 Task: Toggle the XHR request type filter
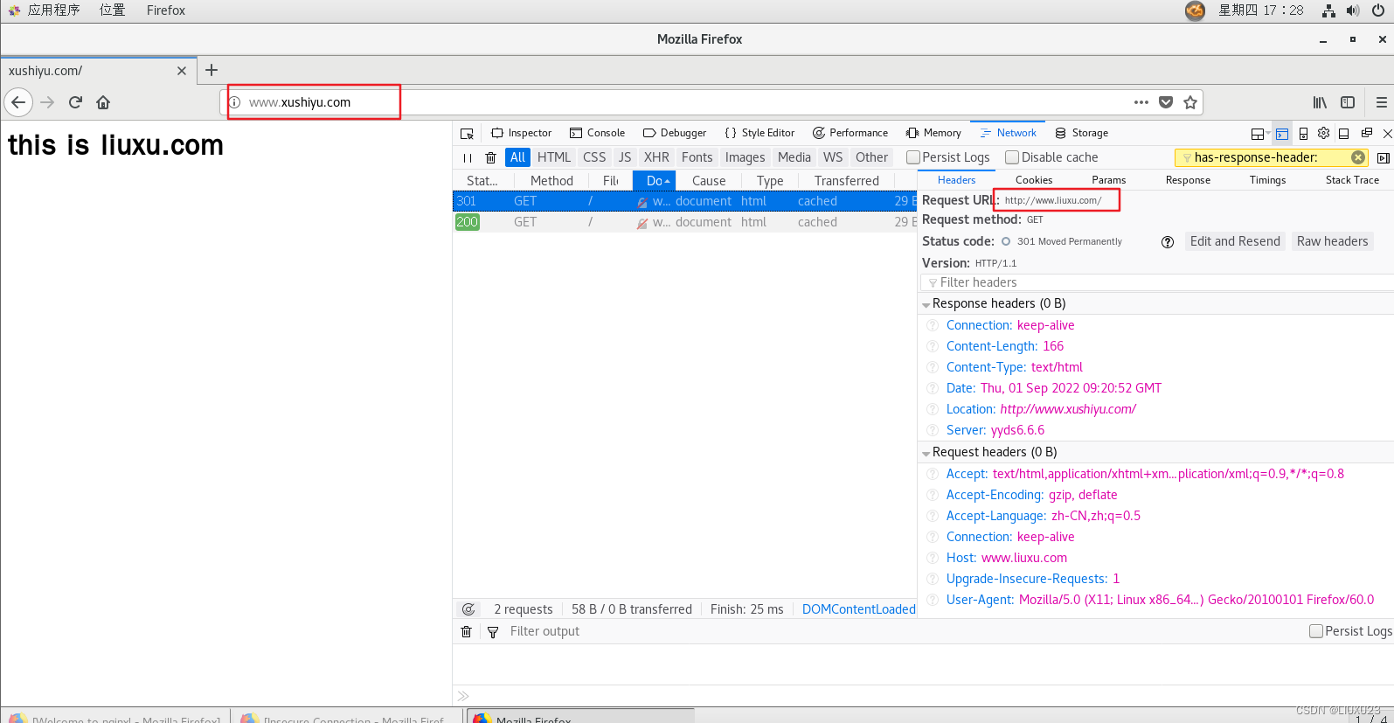tap(656, 157)
